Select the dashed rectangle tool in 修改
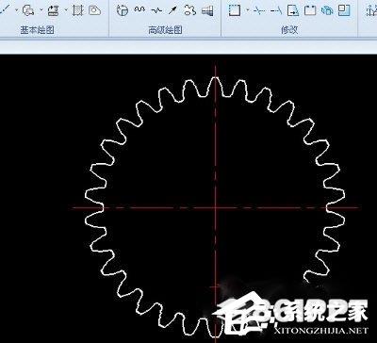The image size is (377, 343). [x=235, y=10]
